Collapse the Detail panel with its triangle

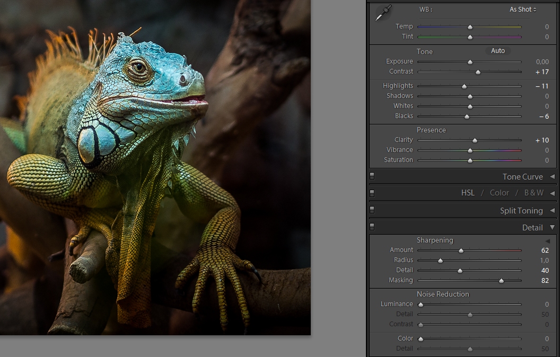coord(552,228)
